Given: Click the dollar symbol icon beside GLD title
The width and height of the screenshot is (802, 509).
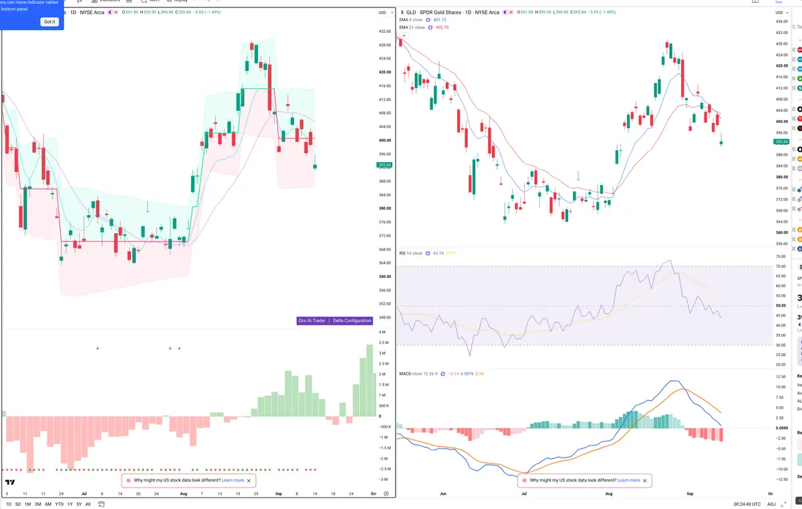Looking at the screenshot, I should 402,13.
